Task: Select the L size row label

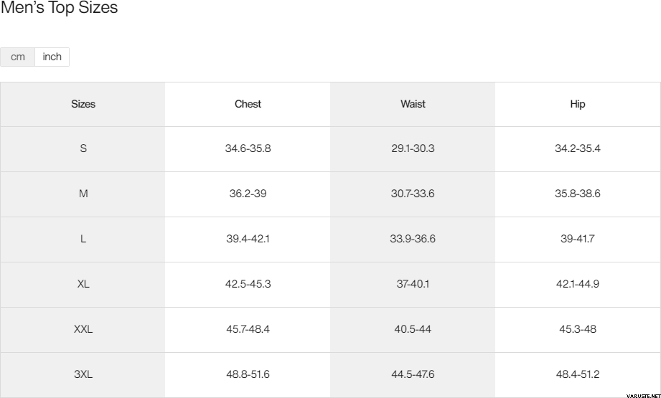Action: [83, 239]
